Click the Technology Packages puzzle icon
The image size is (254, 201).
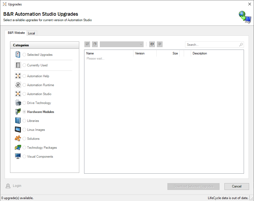pyautogui.click(x=18, y=147)
